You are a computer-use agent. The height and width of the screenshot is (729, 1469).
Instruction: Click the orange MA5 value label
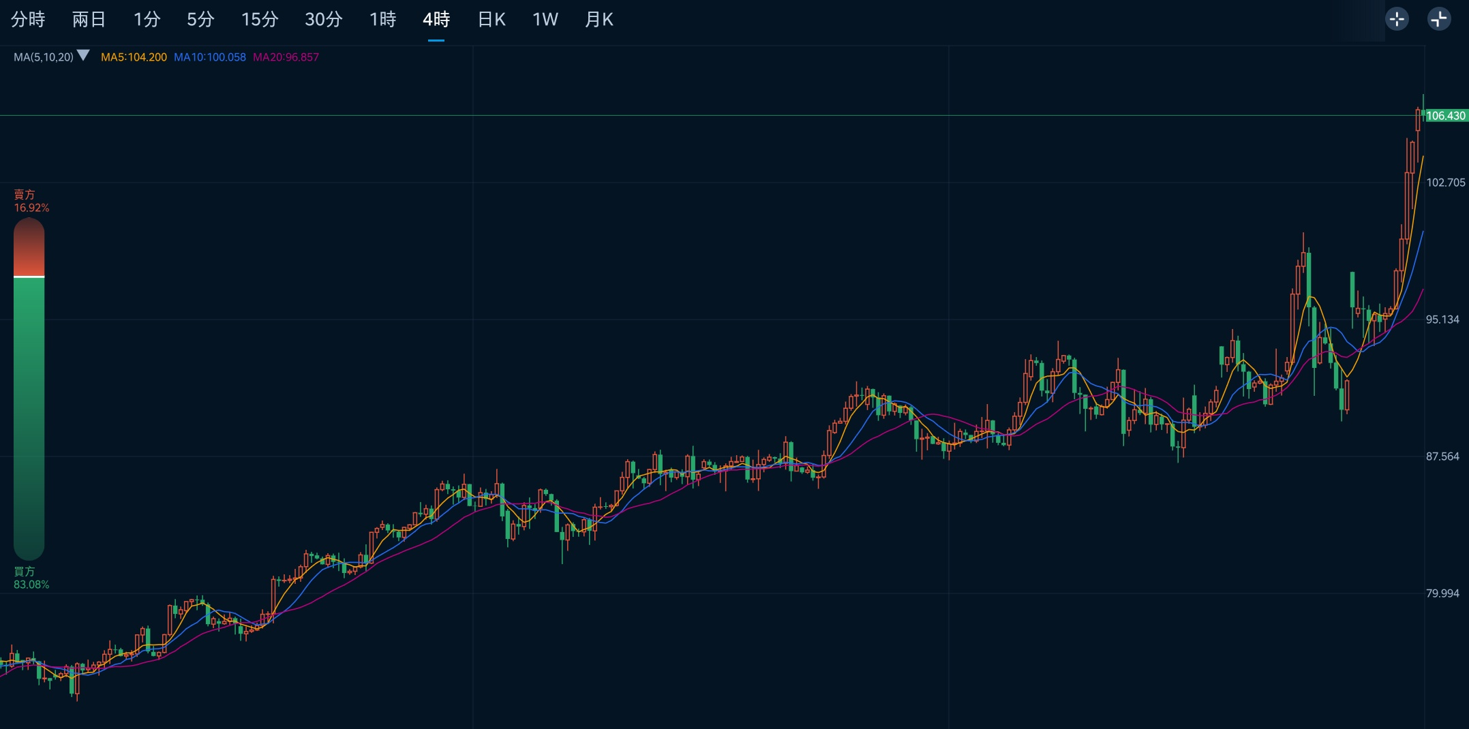click(134, 57)
